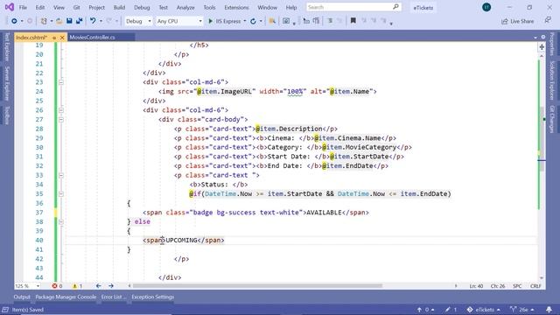Click the Search input box
Viewport: 560px width, 315px height.
click(353, 7)
